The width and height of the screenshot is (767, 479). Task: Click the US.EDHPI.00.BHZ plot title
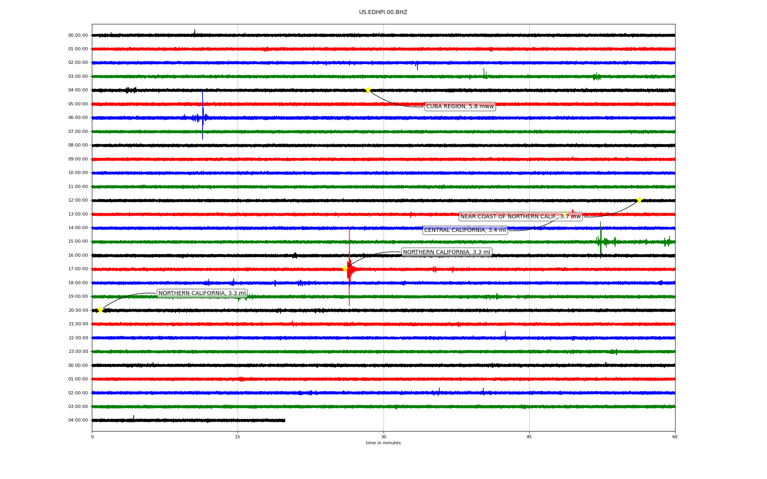383,12
